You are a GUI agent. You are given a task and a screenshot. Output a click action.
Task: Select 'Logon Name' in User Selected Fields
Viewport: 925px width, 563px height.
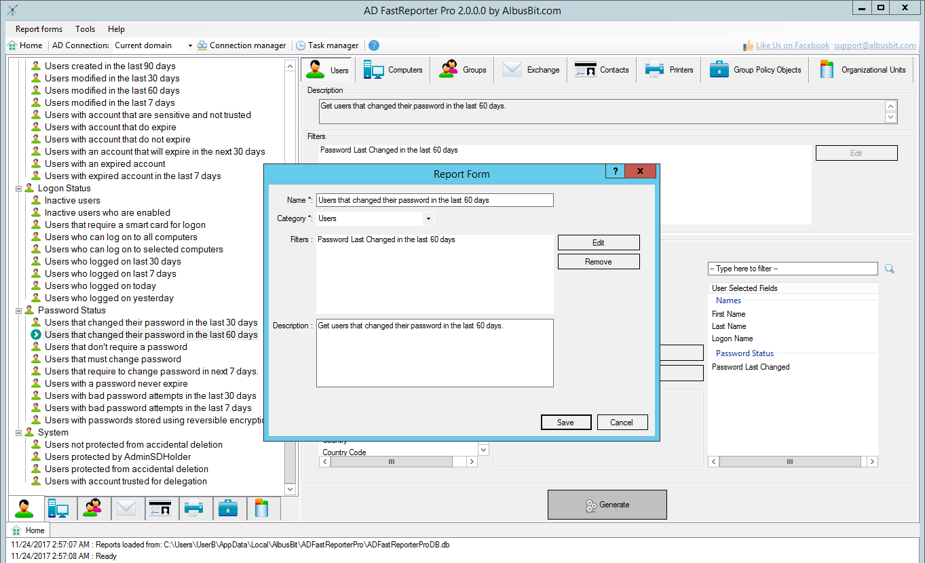coord(732,338)
